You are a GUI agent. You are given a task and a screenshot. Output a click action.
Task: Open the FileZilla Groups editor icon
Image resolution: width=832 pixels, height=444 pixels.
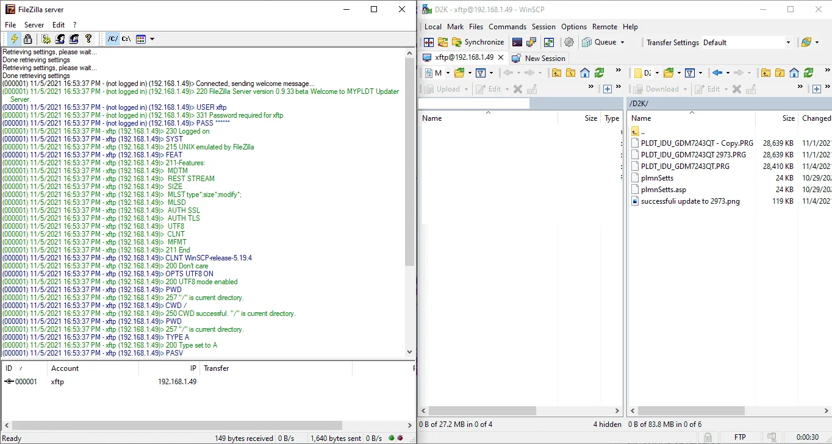pyautogui.click(x=74, y=39)
